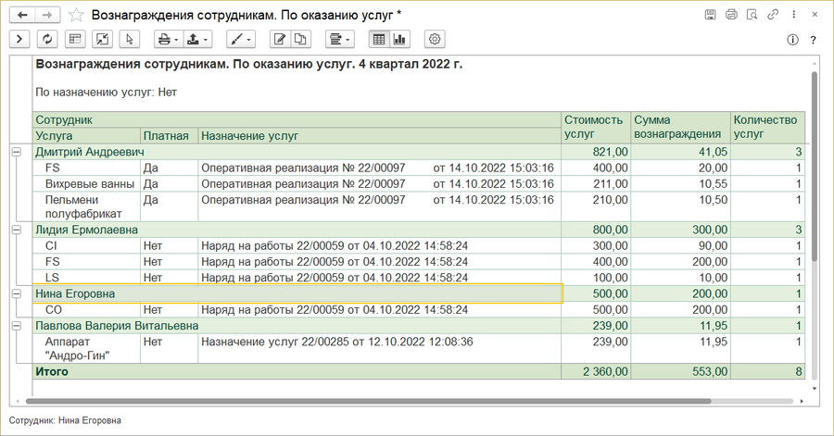Click the Количество услуг column header
The width and height of the screenshot is (834, 436).
click(x=767, y=128)
